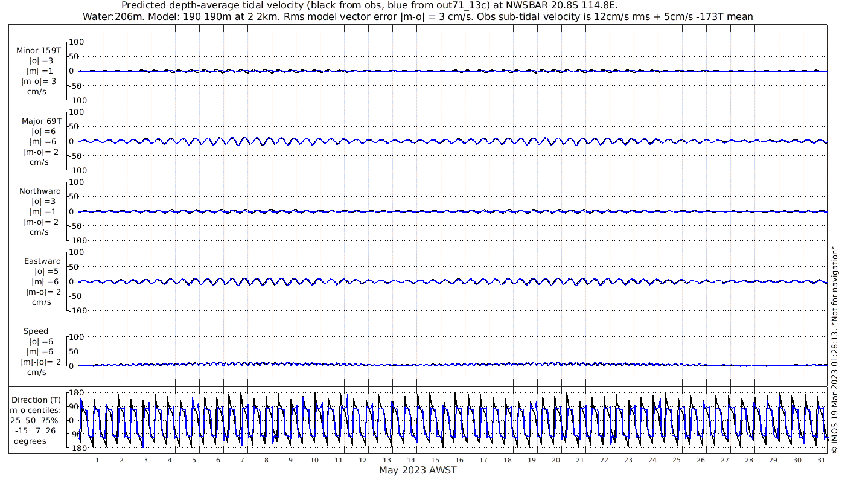This screenshot has height=483, width=845.
Task: Click day label '31' on the date axis
Action: click(x=821, y=460)
